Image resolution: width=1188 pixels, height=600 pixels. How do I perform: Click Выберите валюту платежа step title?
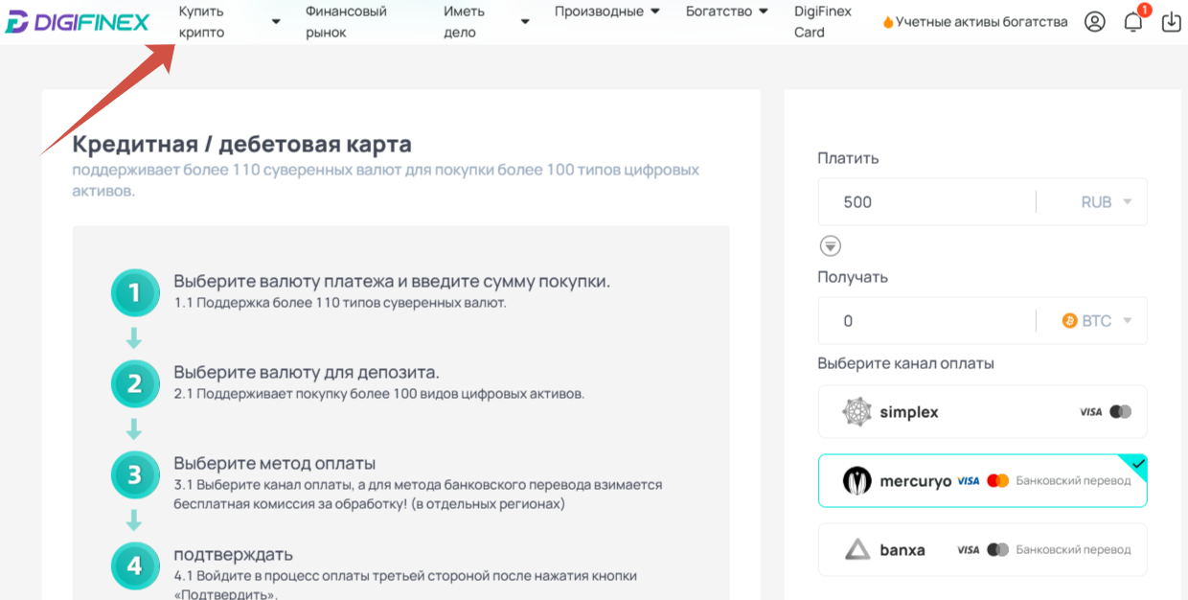392,281
